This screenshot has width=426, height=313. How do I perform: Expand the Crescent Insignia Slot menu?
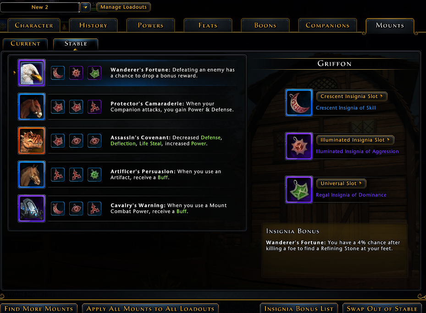(352, 96)
